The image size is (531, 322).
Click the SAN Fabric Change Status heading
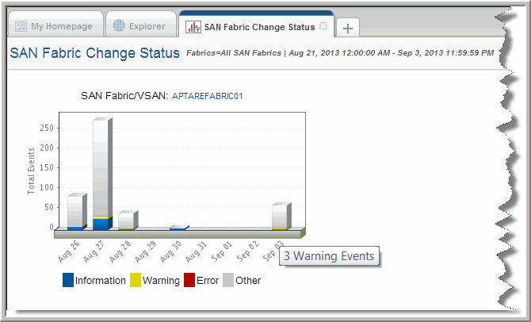point(94,54)
